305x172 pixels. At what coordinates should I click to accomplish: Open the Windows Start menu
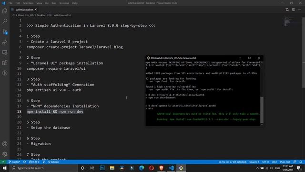[x=5, y=168]
